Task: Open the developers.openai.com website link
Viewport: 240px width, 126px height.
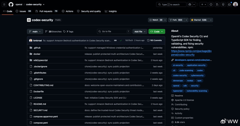Action: tap(193, 60)
